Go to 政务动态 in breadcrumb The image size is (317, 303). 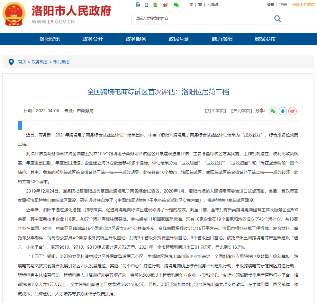(40, 62)
